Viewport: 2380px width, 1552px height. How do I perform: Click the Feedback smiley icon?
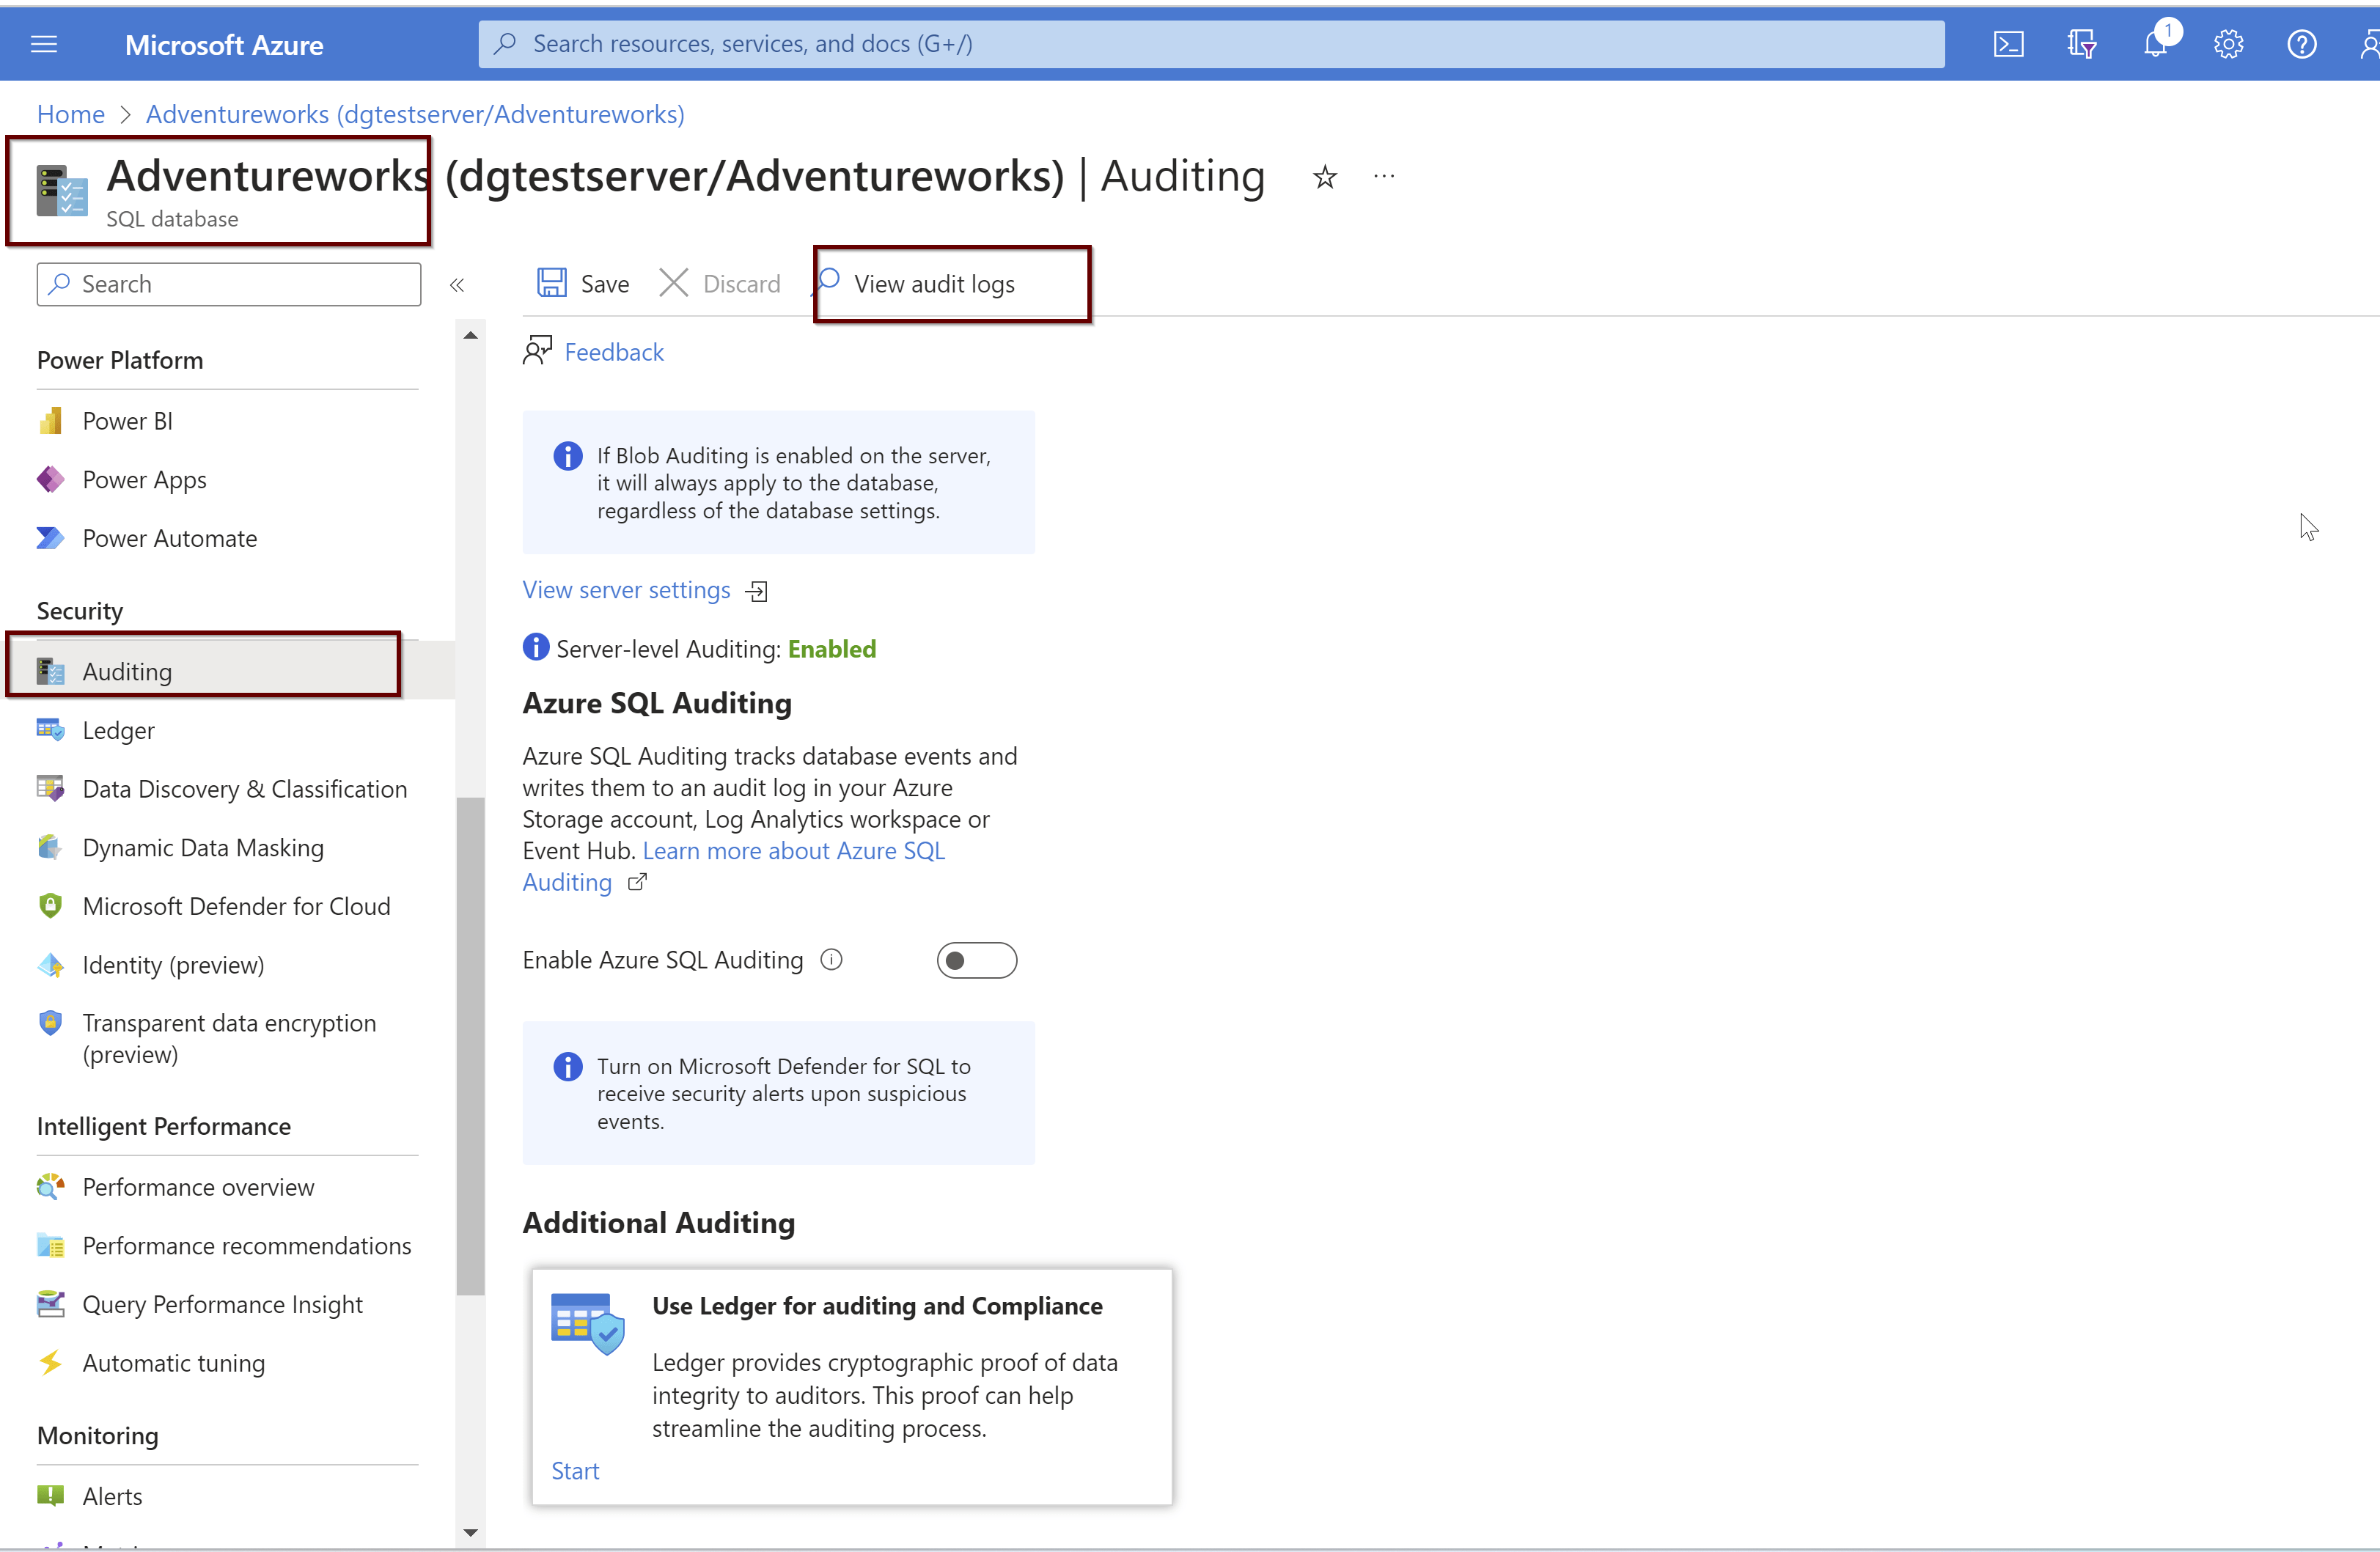pos(537,350)
